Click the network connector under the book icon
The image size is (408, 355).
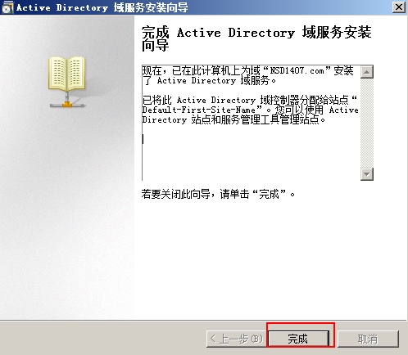[67, 100]
